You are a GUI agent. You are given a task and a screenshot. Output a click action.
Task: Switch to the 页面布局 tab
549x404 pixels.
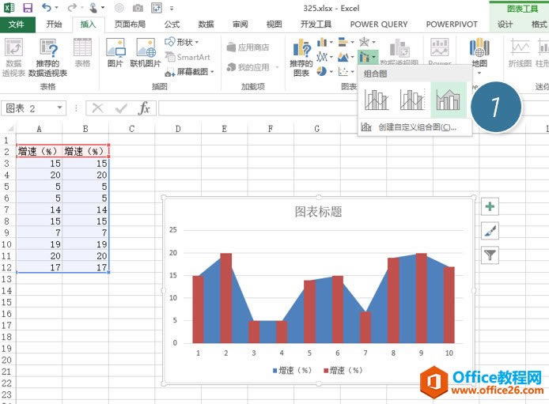pyautogui.click(x=130, y=25)
